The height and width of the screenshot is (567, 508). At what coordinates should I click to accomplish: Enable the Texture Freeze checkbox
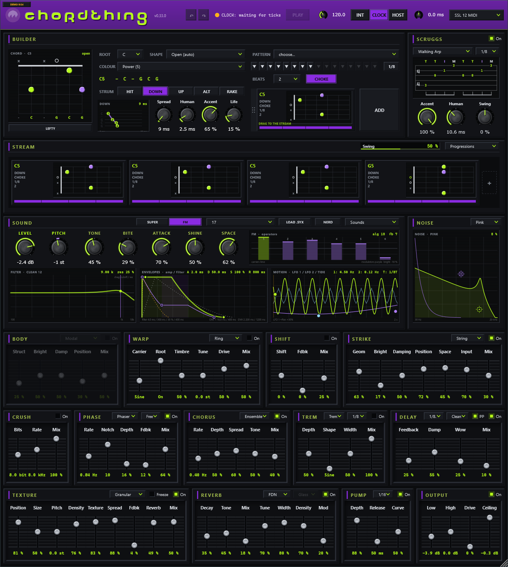(152, 494)
